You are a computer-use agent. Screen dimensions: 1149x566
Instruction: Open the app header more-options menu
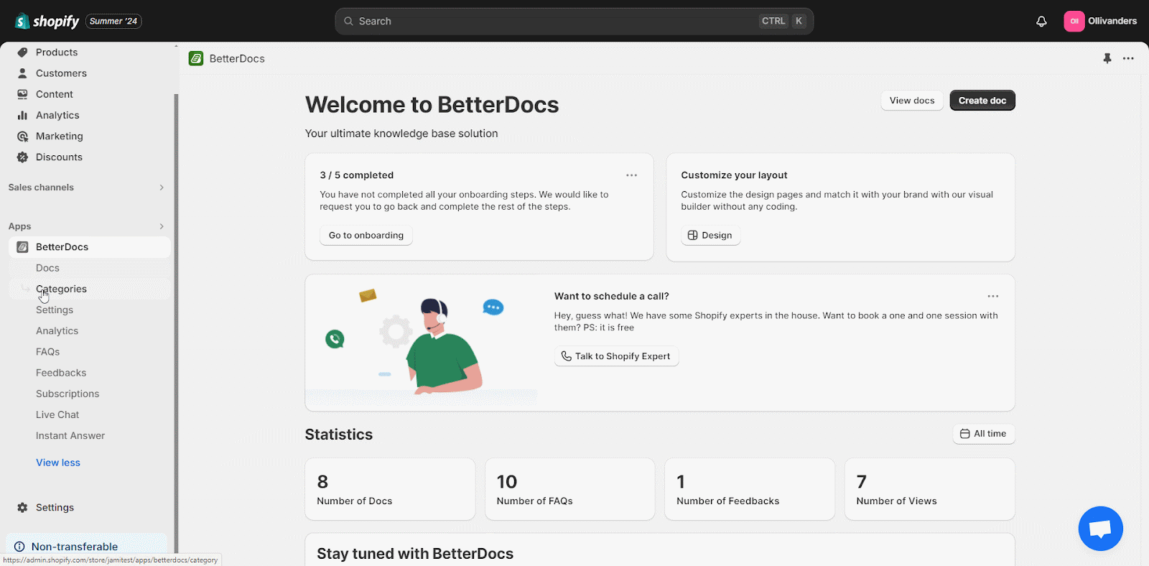point(1128,58)
